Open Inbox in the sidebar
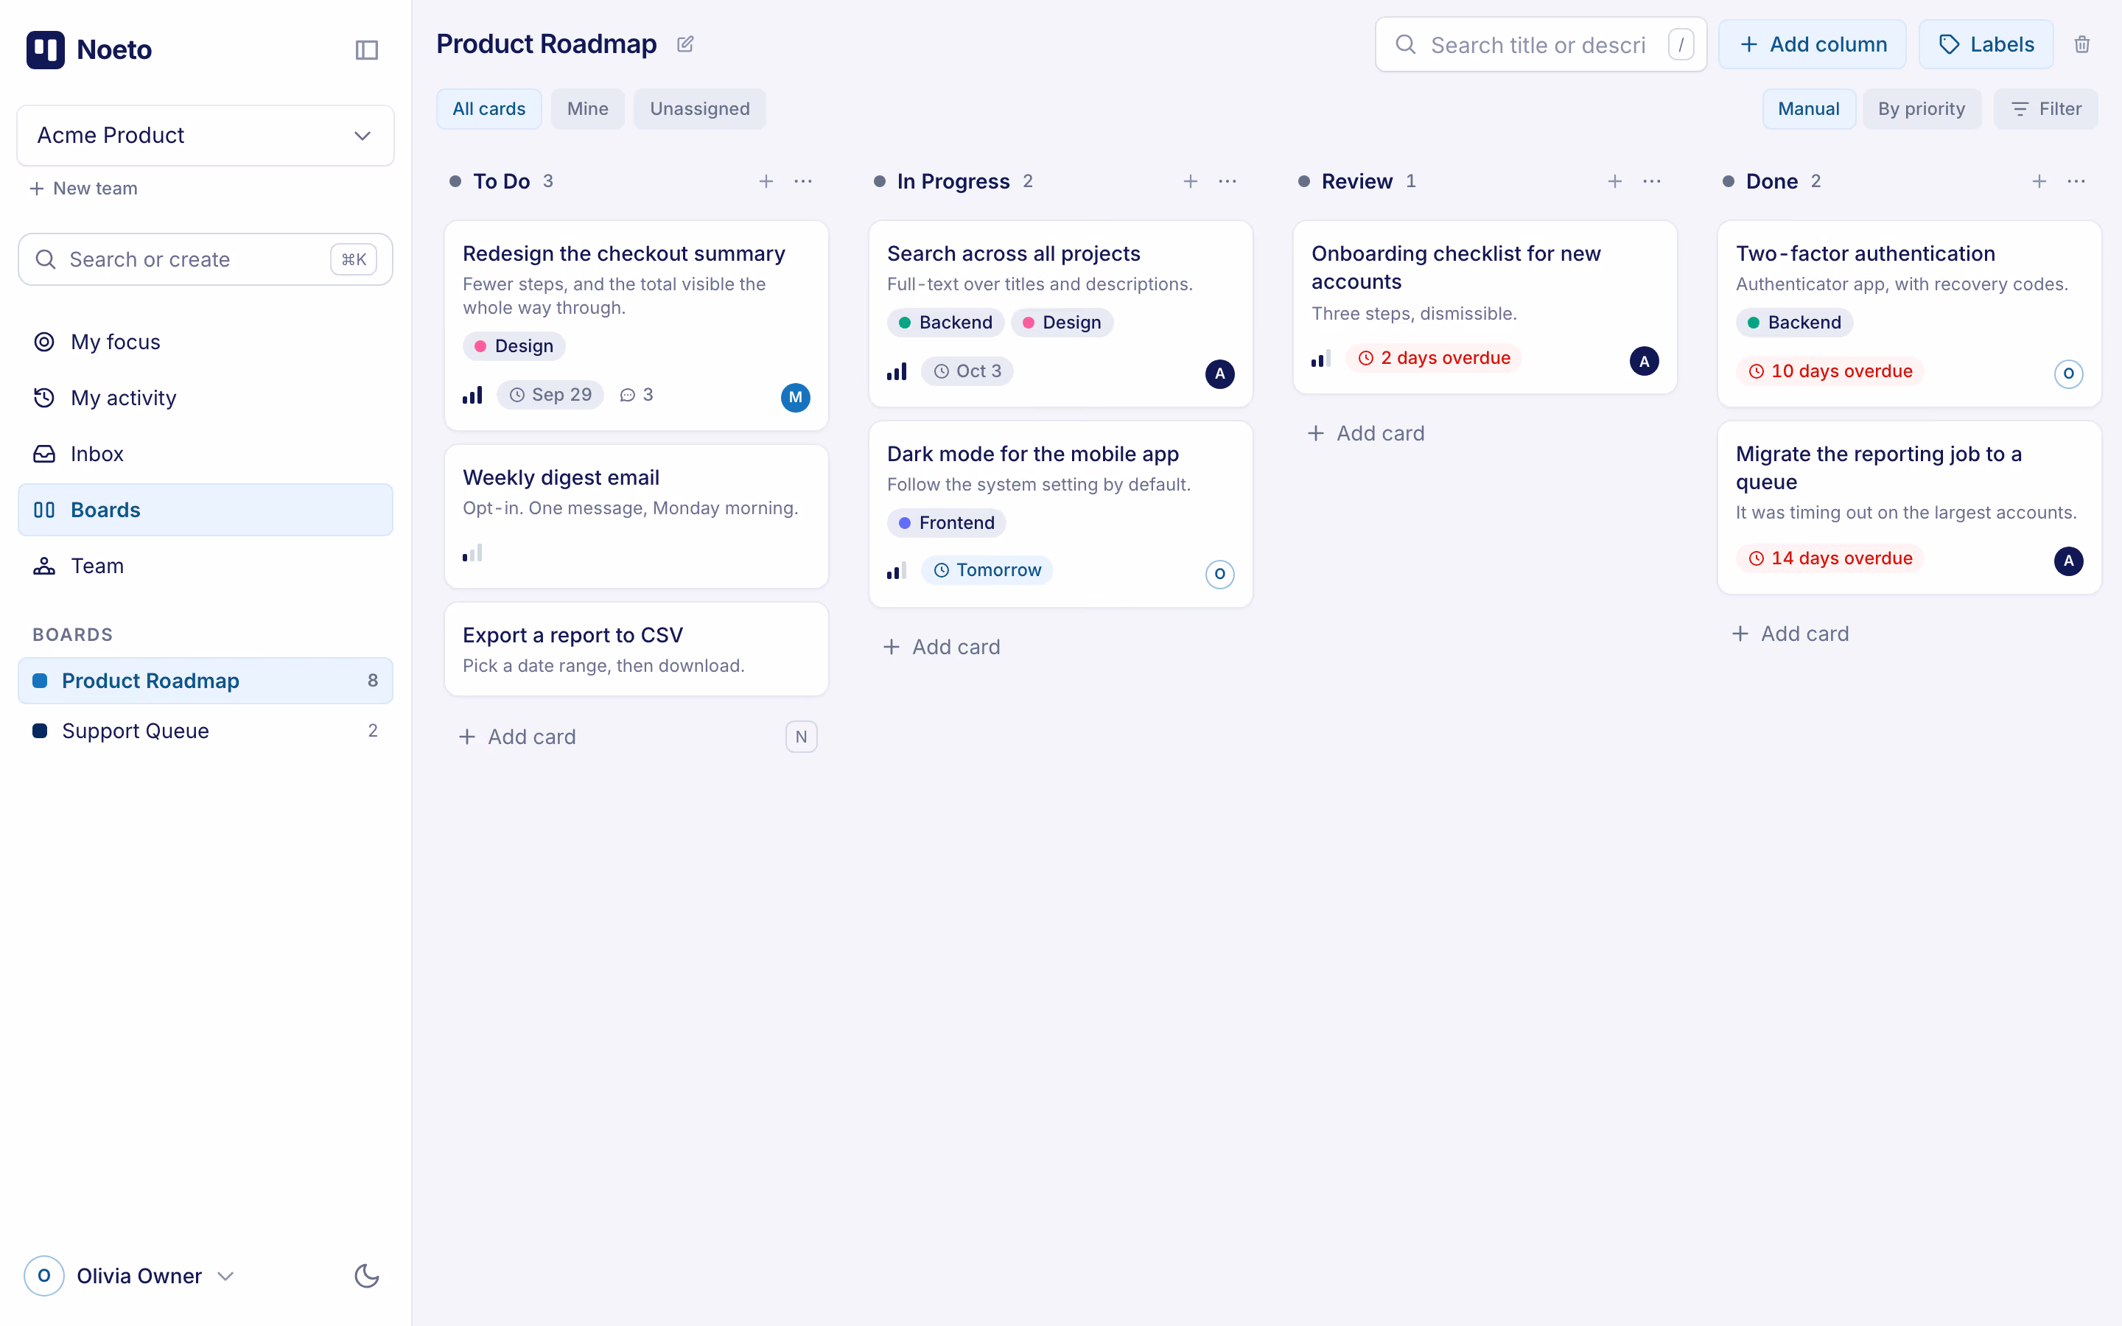 tap(205, 453)
